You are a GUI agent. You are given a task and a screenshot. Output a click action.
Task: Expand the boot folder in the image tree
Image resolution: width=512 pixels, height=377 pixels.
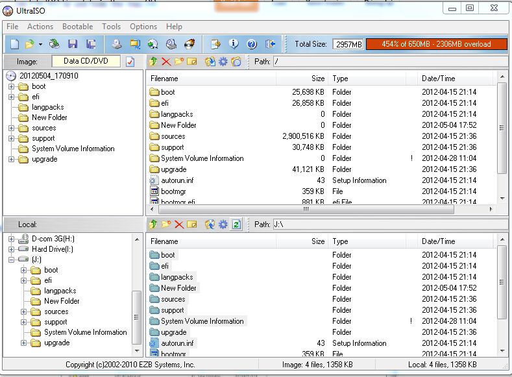(x=12, y=86)
